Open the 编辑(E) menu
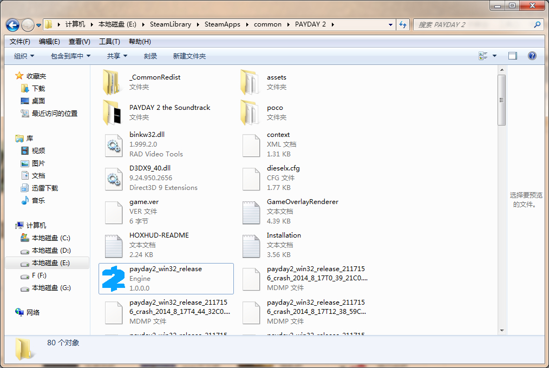 [49, 42]
